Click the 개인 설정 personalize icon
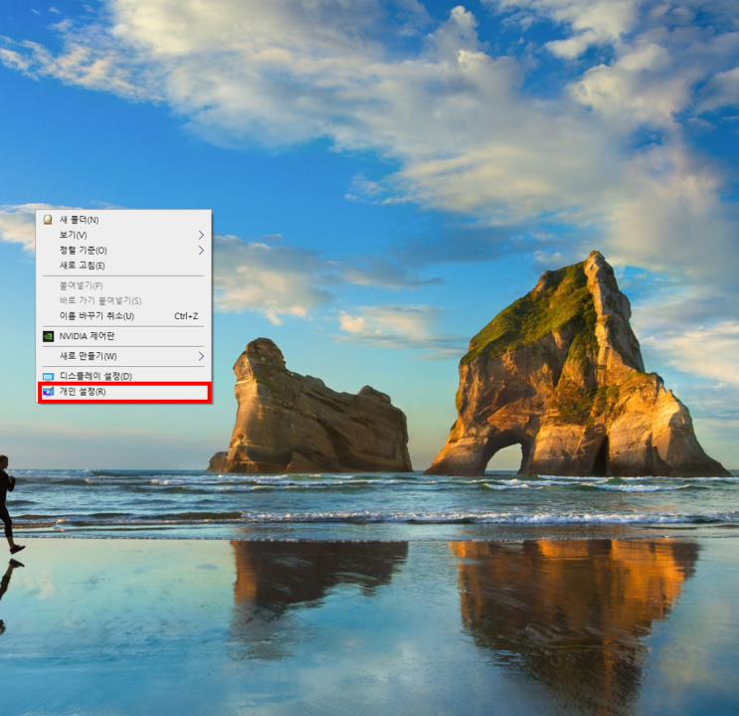Image resolution: width=739 pixels, height=716 pixels. tap(48, 391)
